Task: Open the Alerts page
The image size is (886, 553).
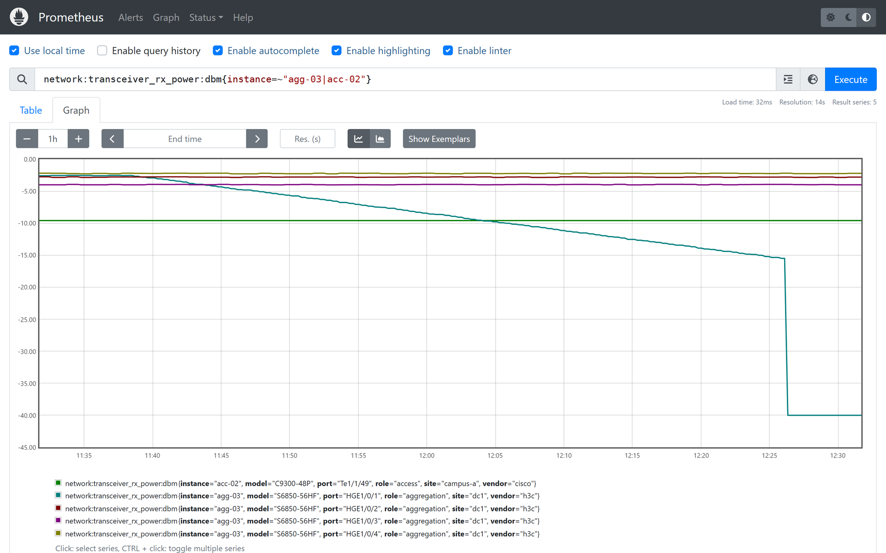Action: coord(131,18)
